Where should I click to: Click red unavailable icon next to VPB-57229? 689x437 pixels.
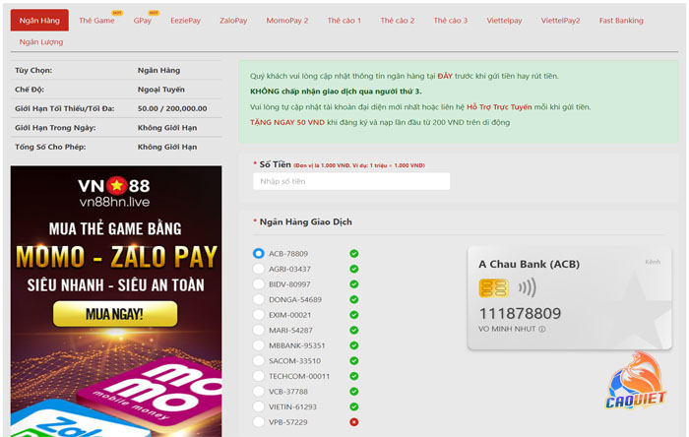point(353,422)
